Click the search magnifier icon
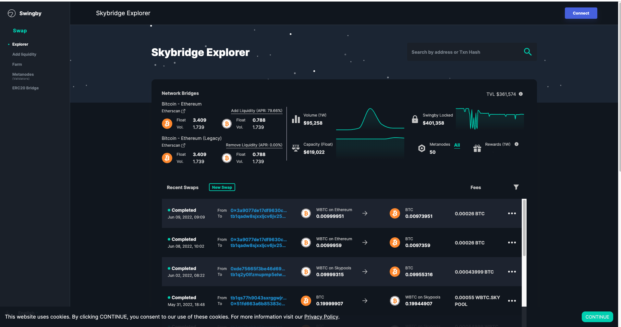This screenshot has width=621, height=327. click(528, 52)
